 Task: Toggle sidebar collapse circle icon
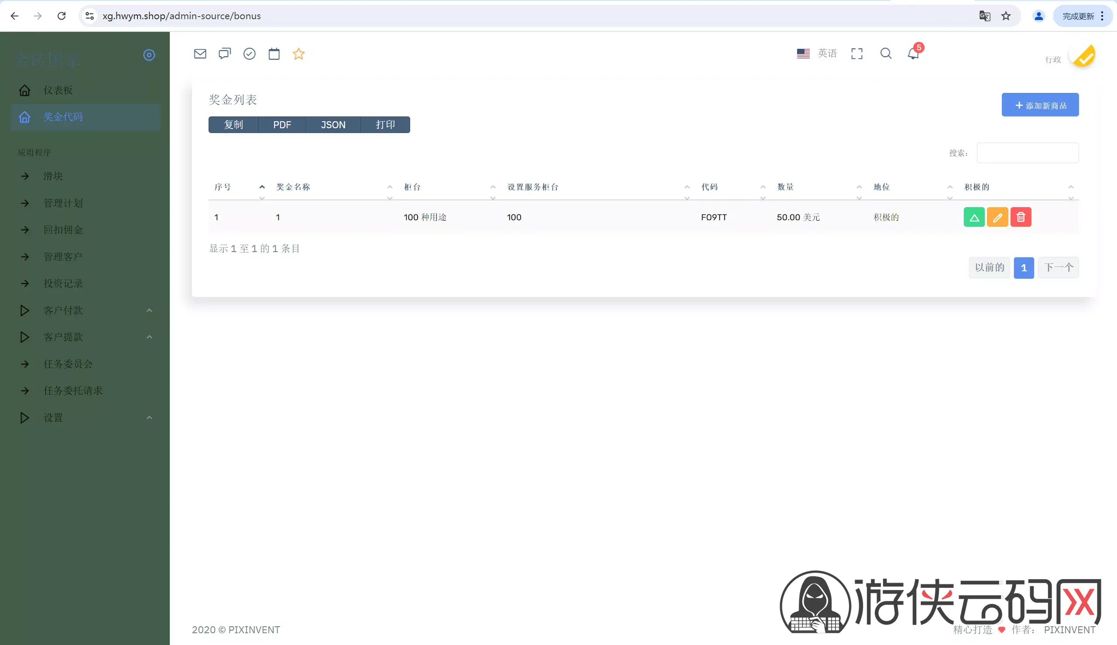pos(149,55)
